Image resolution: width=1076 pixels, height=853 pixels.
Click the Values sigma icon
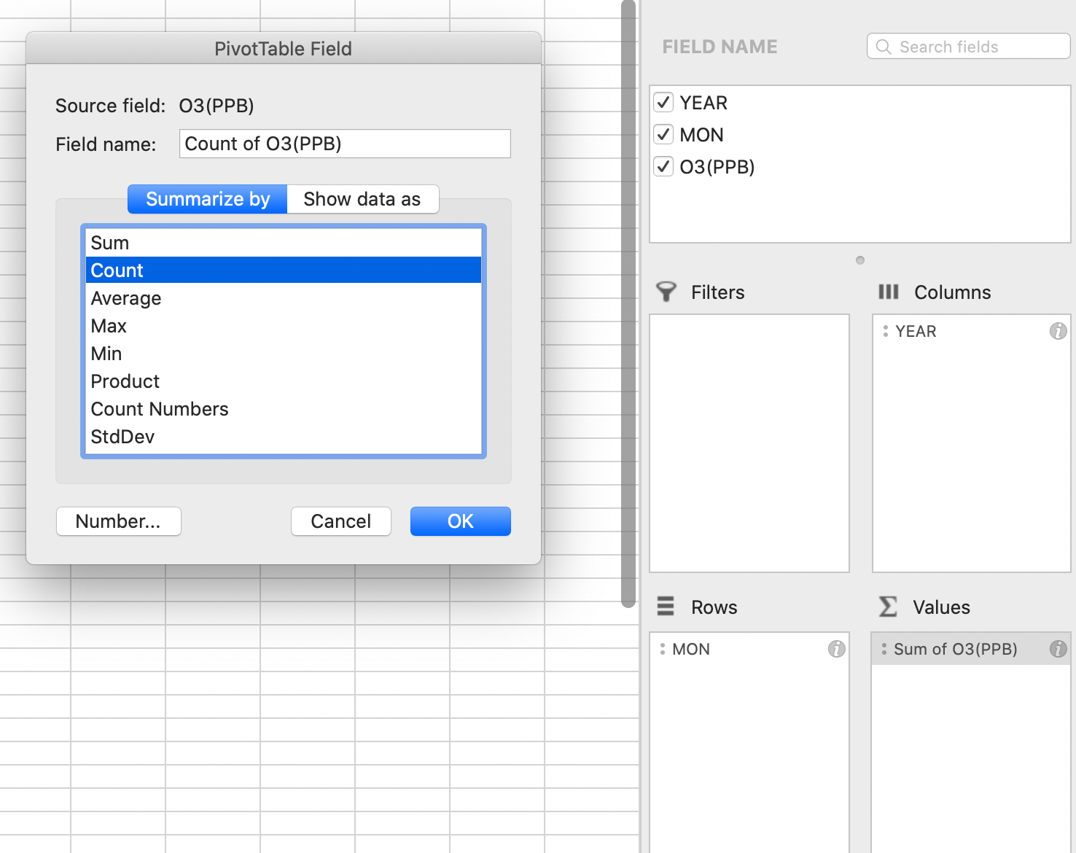point(888,607)
